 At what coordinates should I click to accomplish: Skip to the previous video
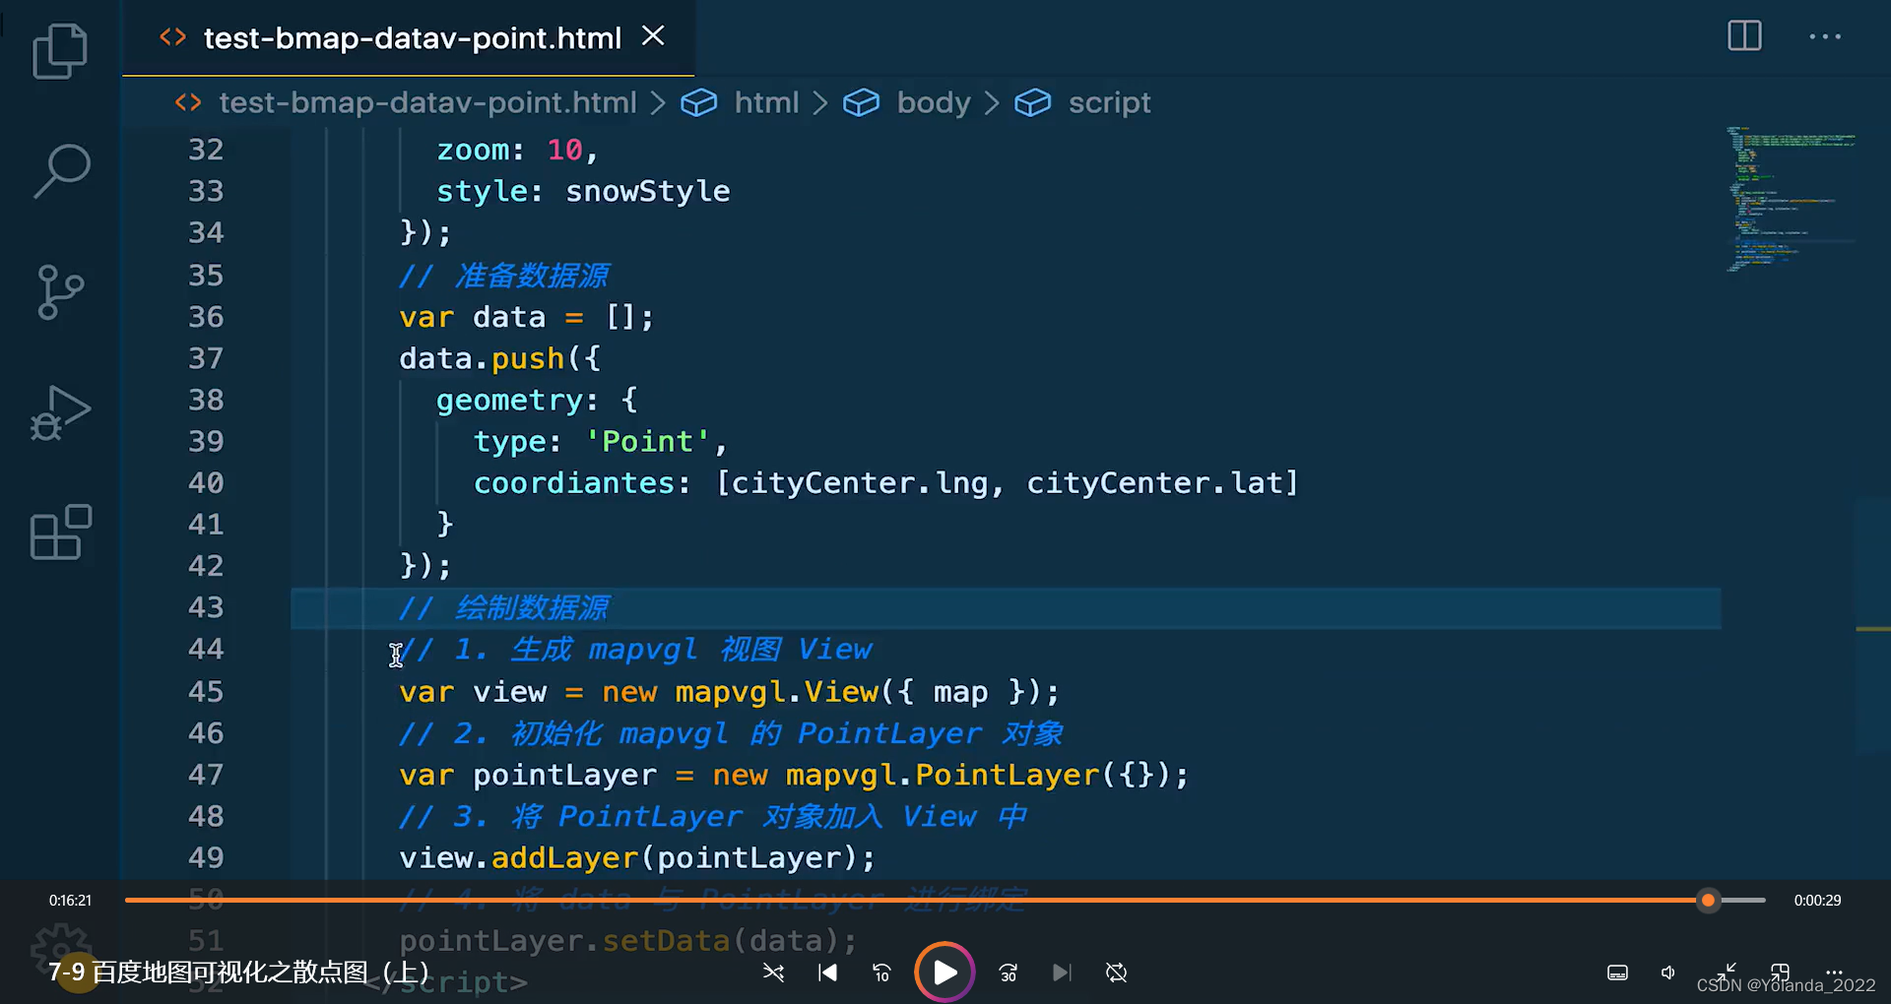pos(827,973)
